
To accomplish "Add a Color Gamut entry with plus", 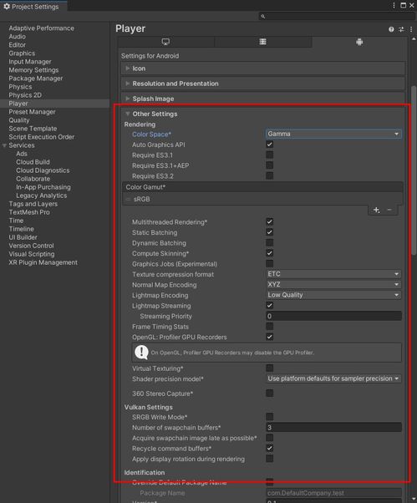I will pyautogui.click(x=377, y=210).
